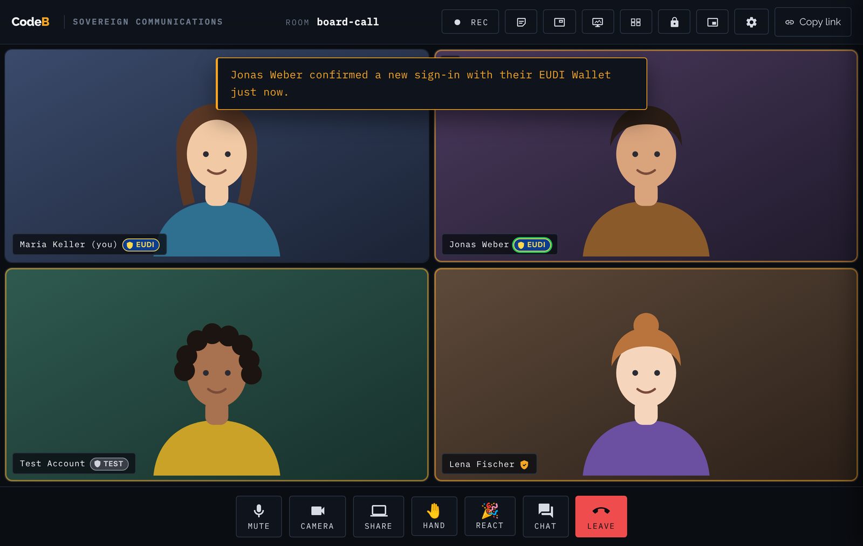Click the board-call room name
Viewport: 863px width, 546px height.
[348, 22]
